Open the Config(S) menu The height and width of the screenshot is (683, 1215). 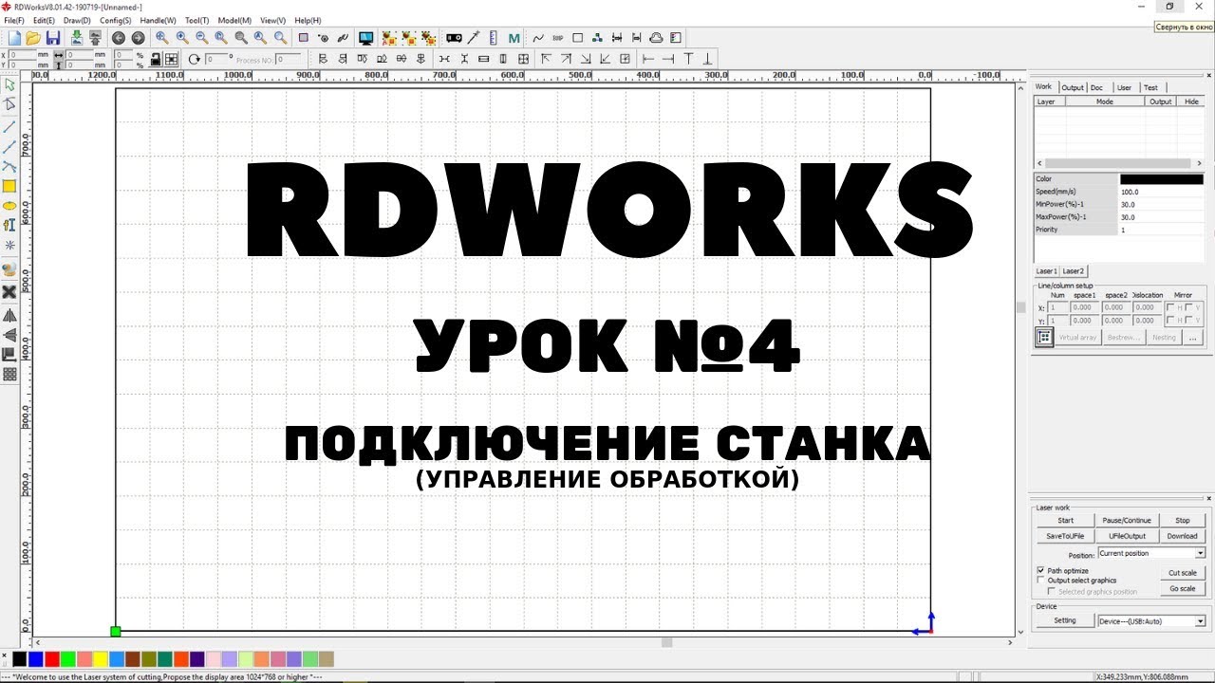(115, 20)
